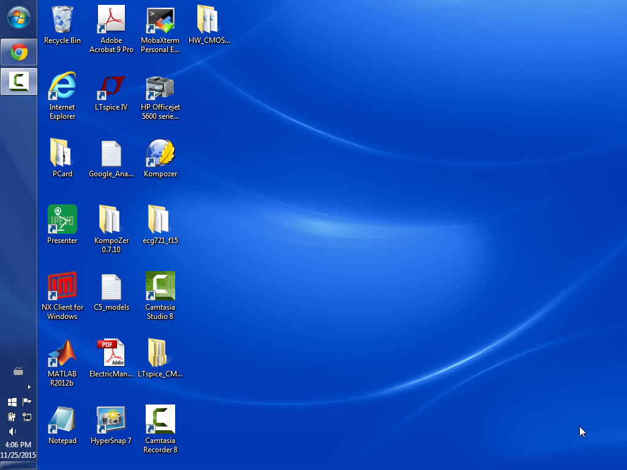Open the Action Center flag icon
Viewport: 627px width, 470px height.
[x=26, y=402]
